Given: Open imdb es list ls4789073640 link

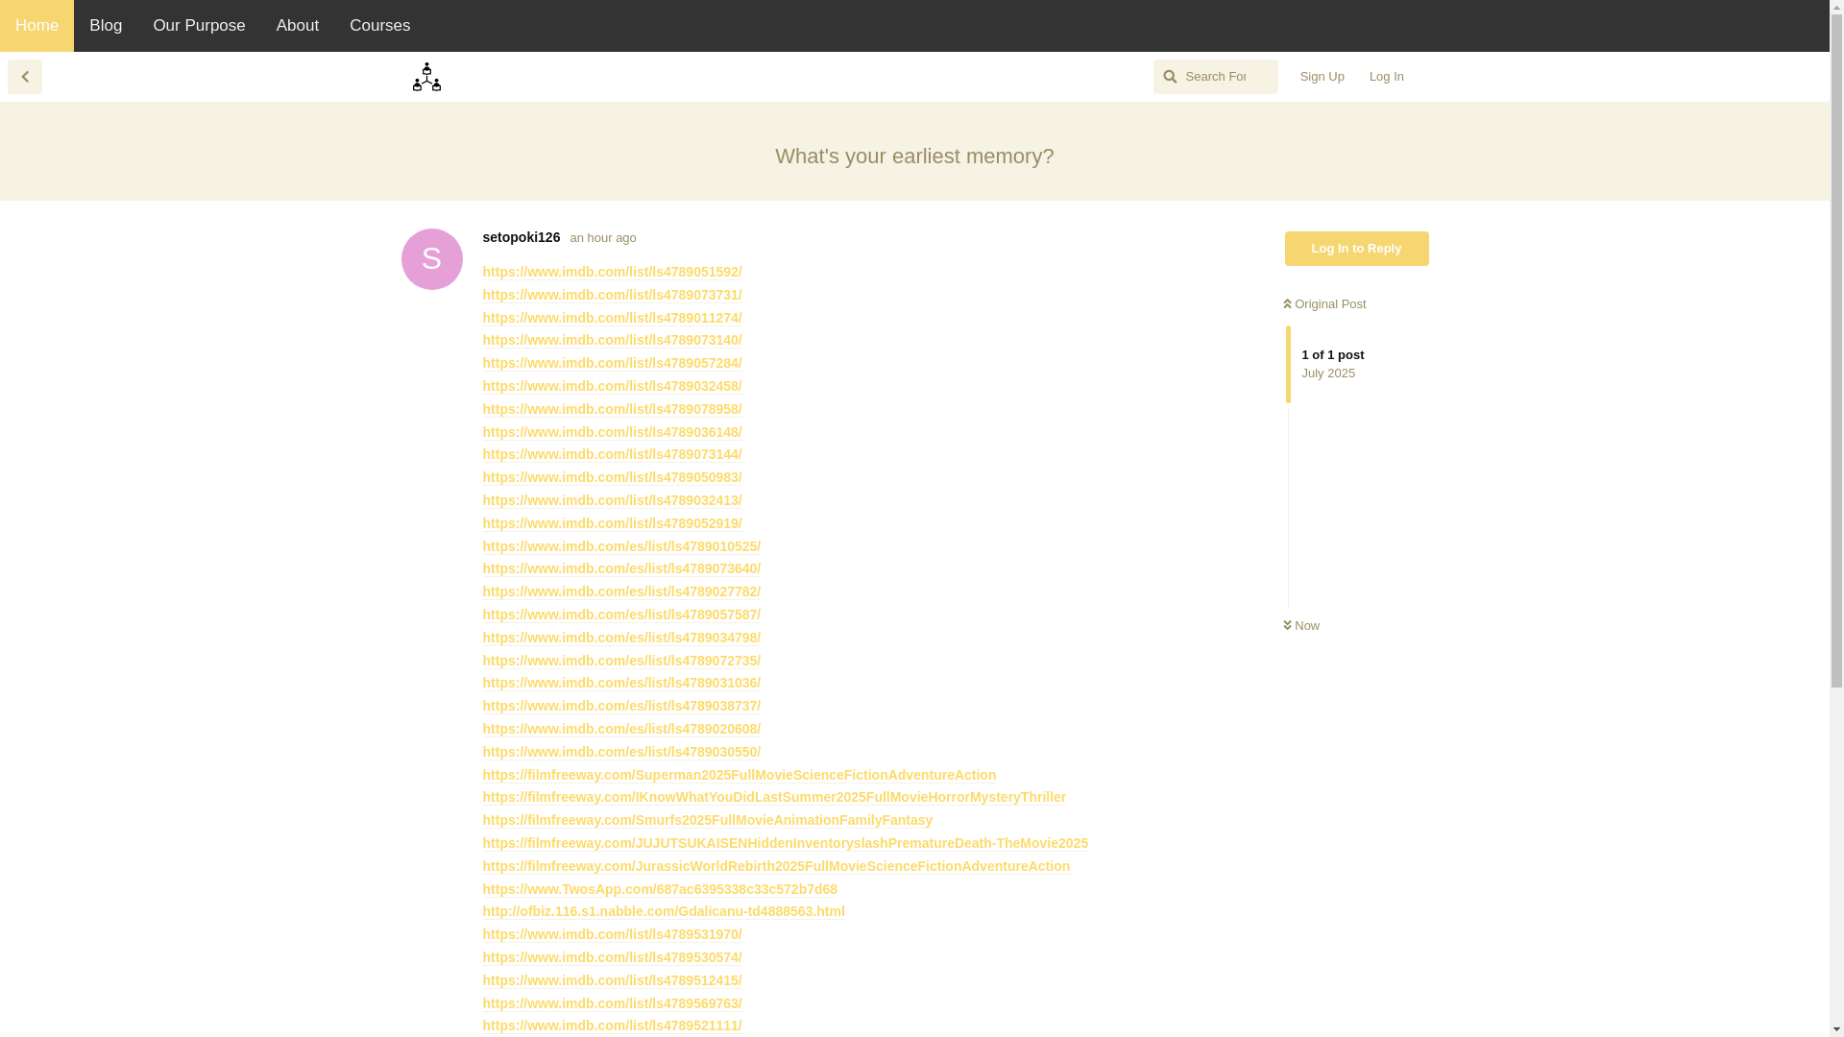Looking at the screenshot, I should tap(621, 569).
